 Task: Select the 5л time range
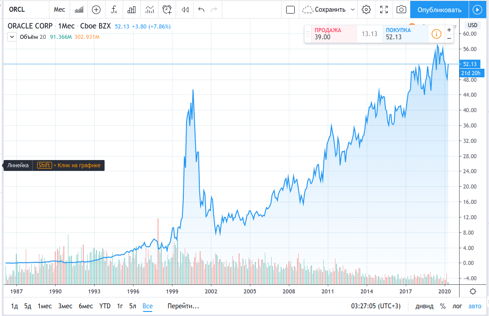(x=133, y=306)
